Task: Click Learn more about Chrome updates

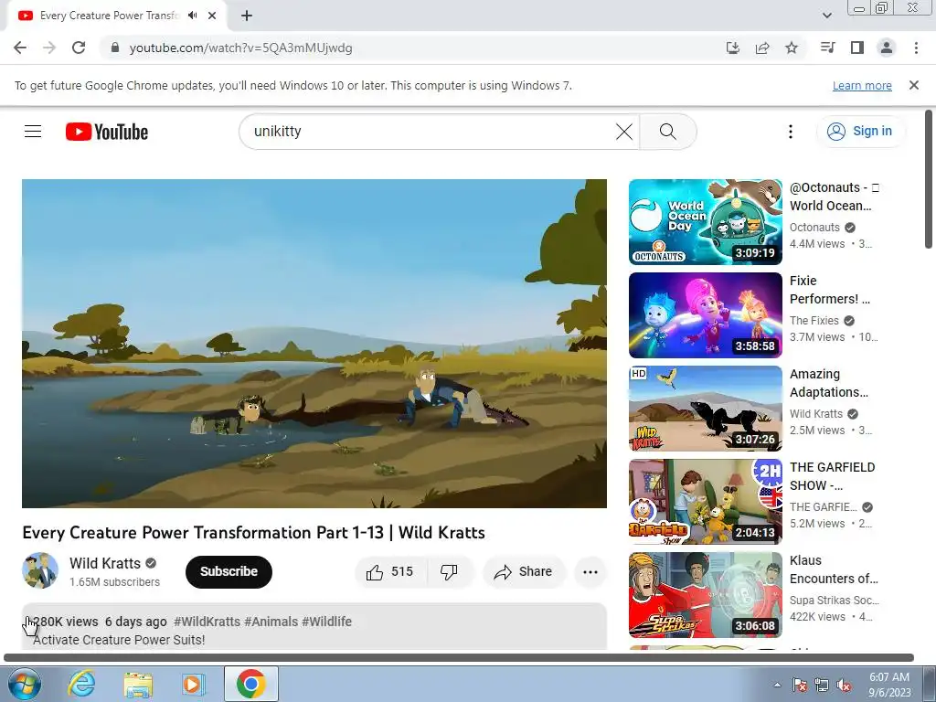Action: [x=862, y=85]
